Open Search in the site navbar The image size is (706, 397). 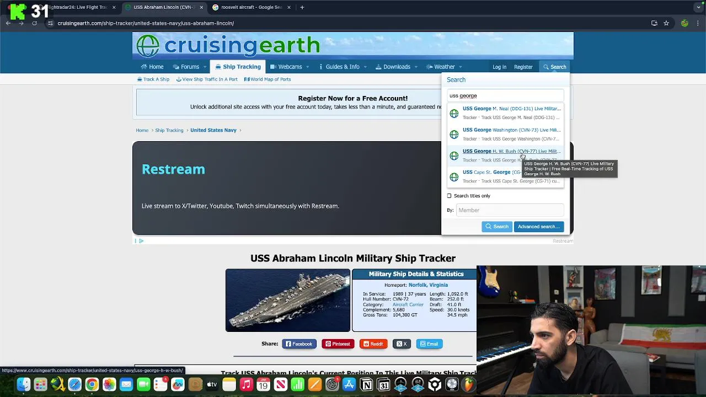click(x=554, y=67)
